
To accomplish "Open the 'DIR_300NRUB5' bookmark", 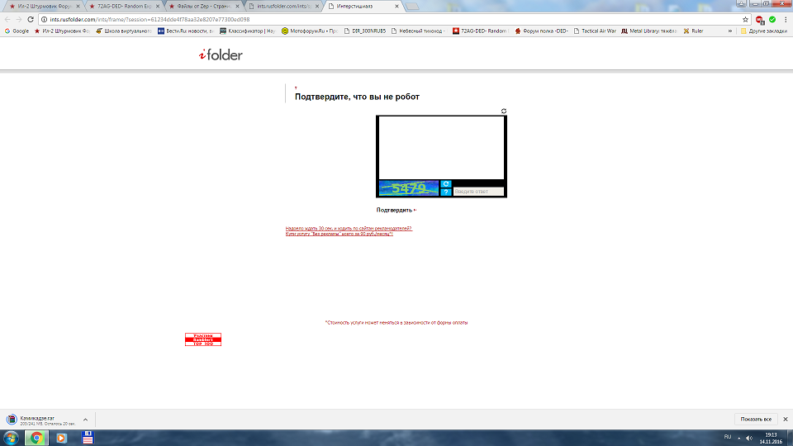I will pos(364,31).
